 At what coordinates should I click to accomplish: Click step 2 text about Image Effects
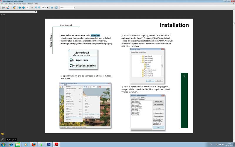point(86,77)
